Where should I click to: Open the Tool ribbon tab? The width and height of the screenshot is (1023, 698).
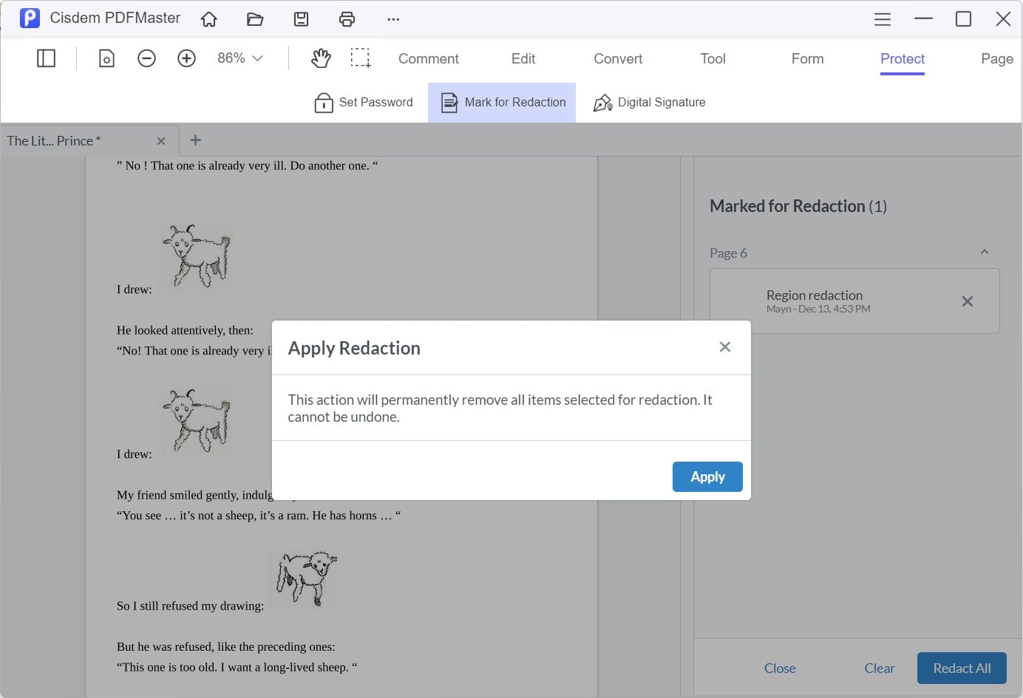712,58
